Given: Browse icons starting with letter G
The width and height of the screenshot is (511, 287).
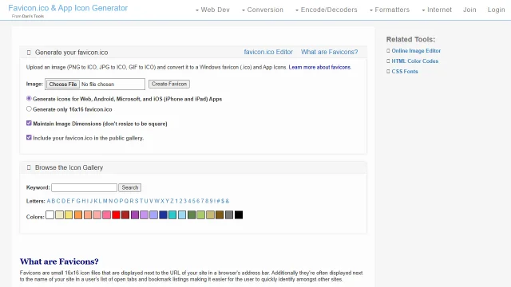Looking at the screenshot, I should point(78,201).
